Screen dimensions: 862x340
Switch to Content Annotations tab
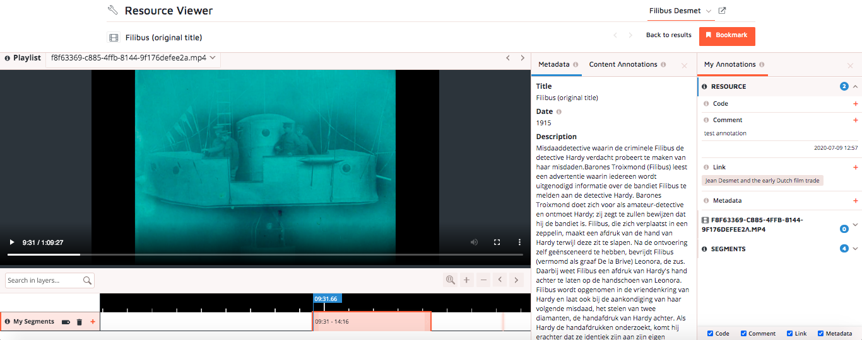[623, 64]
